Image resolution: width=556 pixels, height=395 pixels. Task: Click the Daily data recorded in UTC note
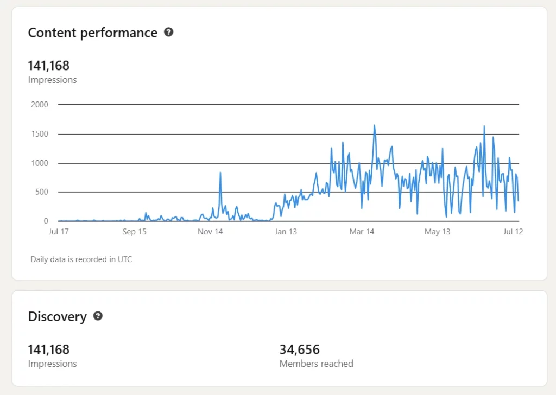(x=81, y=259)
